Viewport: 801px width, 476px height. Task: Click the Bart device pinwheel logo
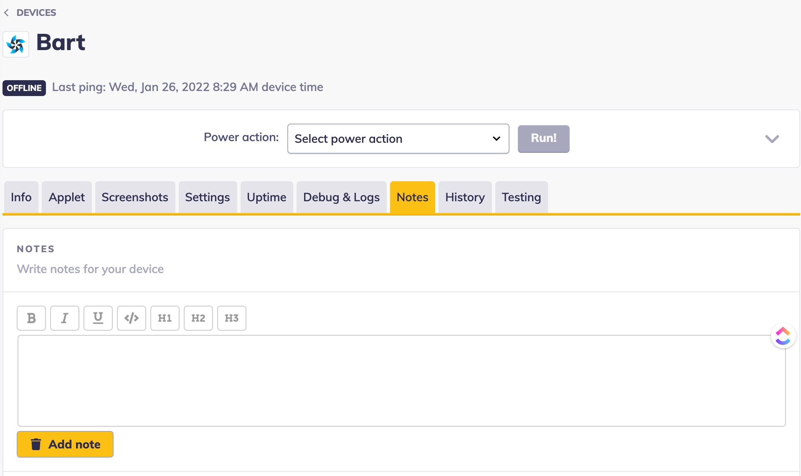point(16,44)
